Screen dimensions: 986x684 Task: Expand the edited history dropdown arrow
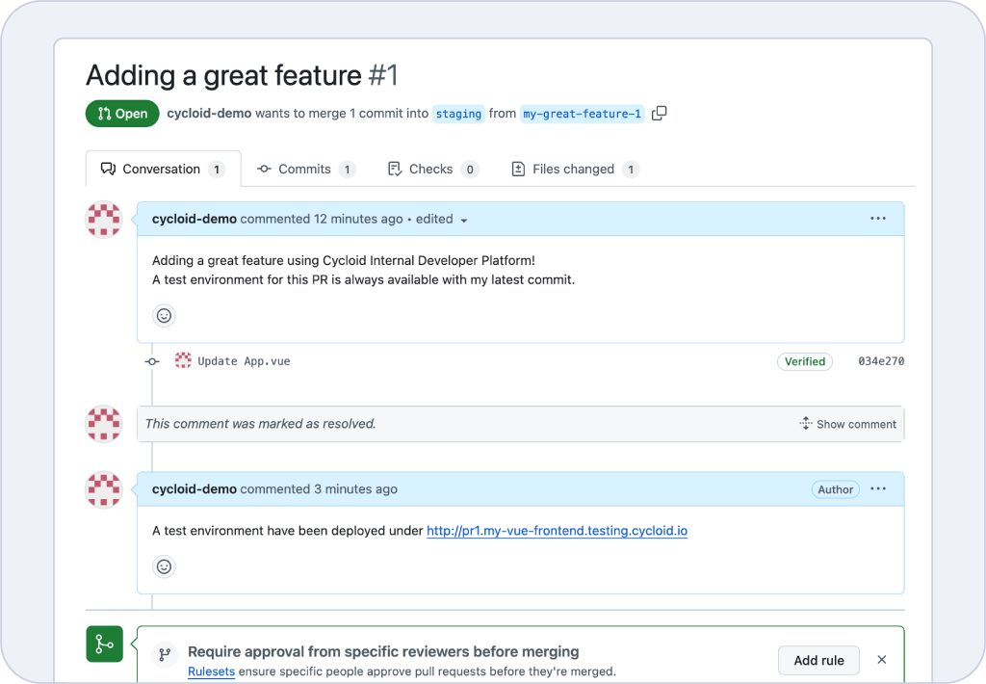[x=464, y=221]
